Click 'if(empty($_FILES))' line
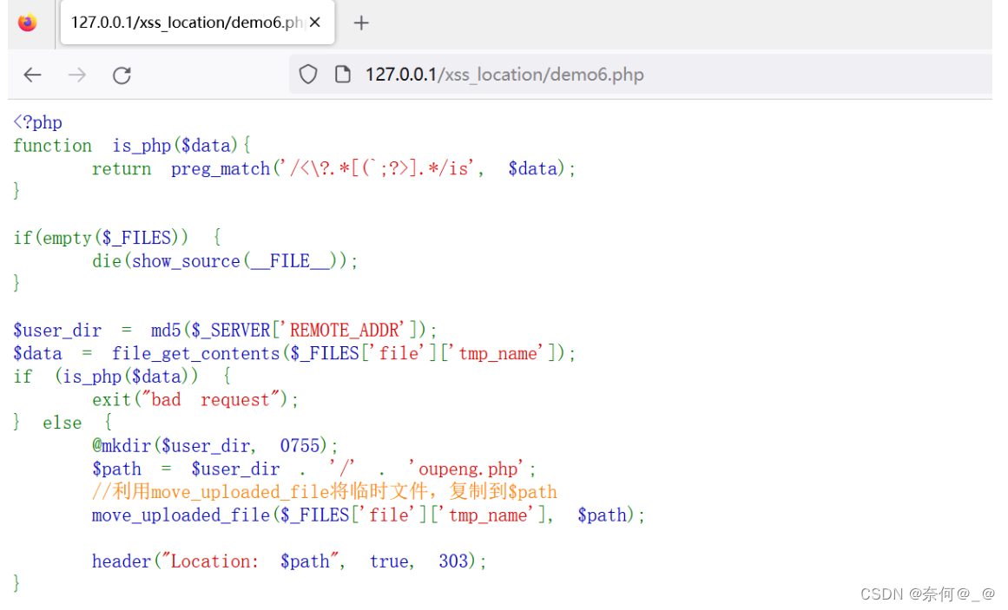 pos(117,238)
